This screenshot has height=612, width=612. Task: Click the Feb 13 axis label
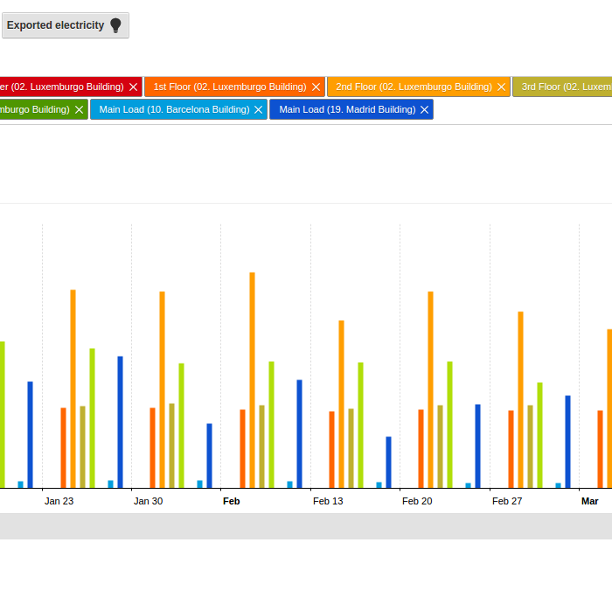pyautogui.click(x=328, y=501)
